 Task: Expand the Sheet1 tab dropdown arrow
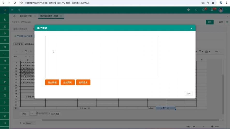[34, 123]
